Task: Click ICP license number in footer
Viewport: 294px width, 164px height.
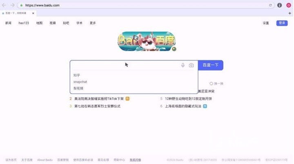Action: 276,160
